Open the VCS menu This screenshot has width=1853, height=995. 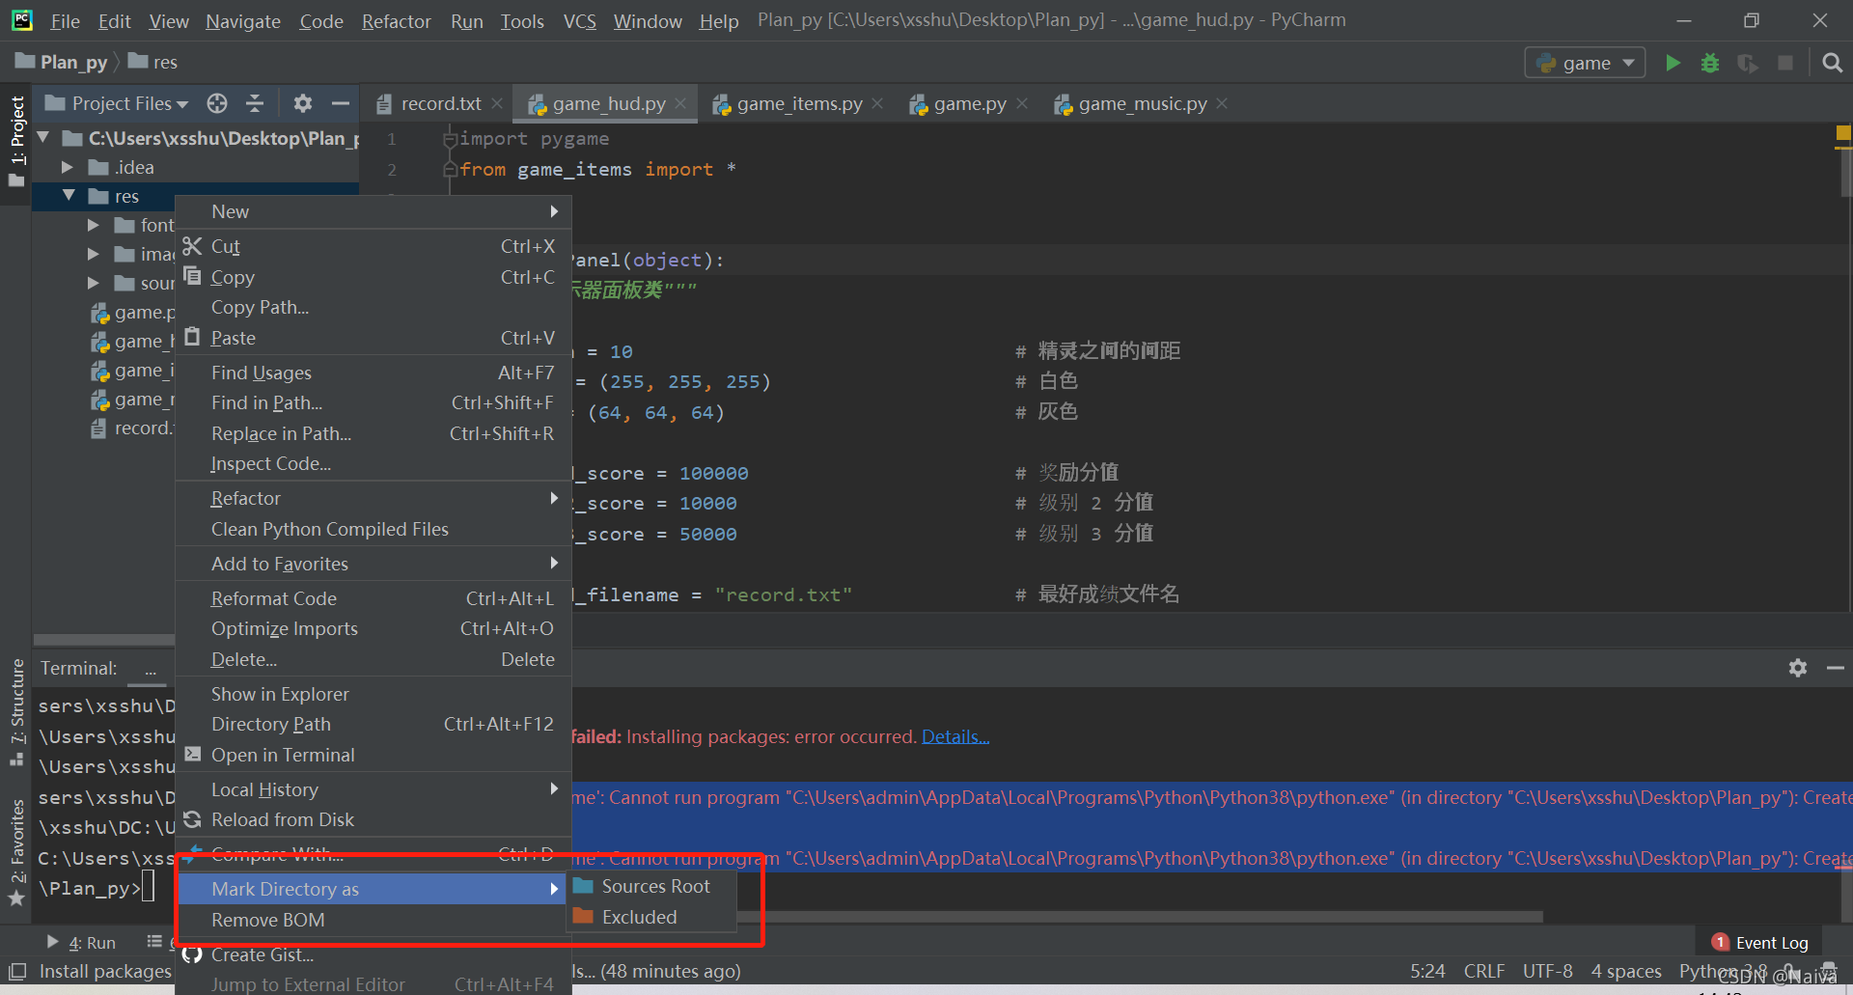pyautogui.click(x=579, y=20)
